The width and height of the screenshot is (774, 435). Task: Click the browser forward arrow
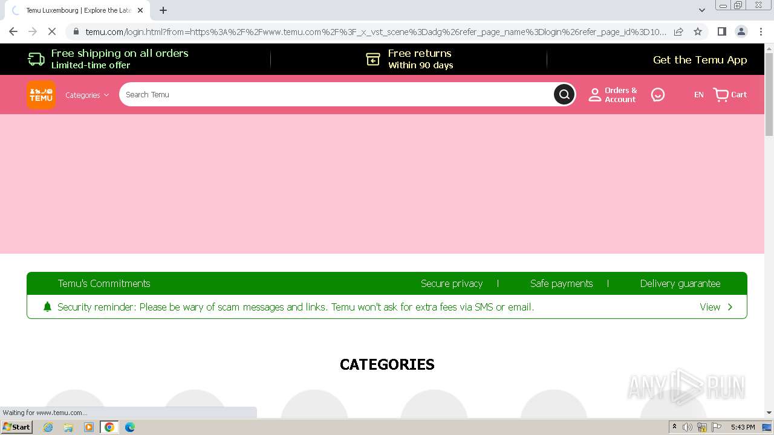pyautogui.click(x=33, y=31)
